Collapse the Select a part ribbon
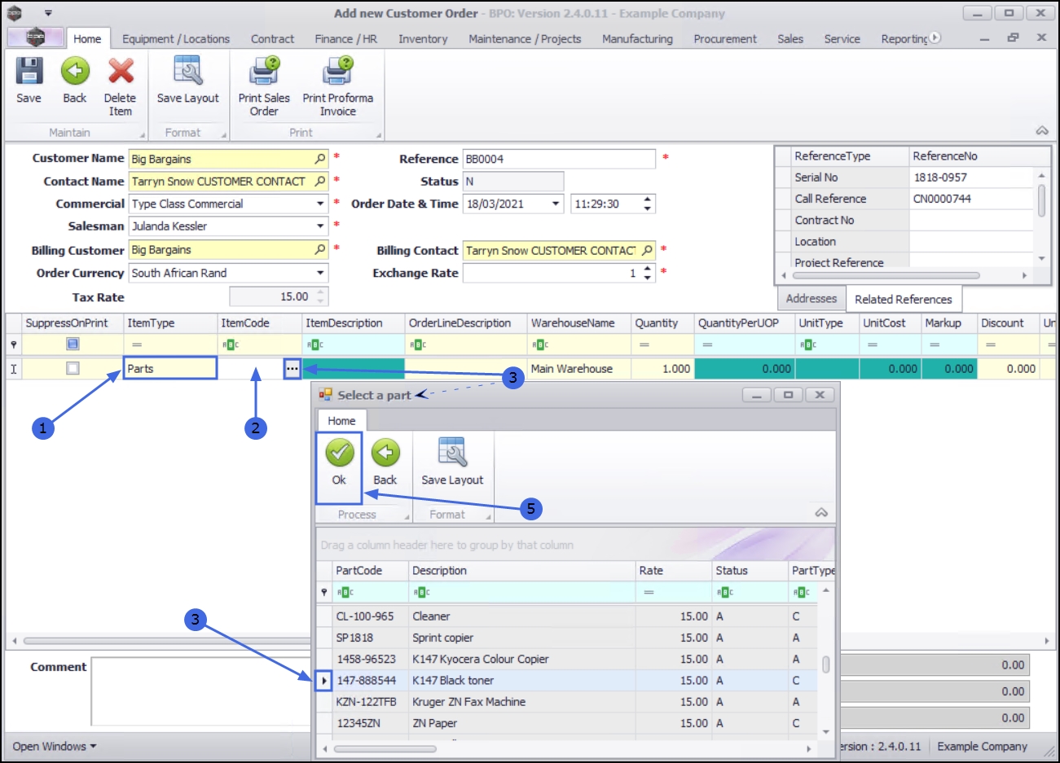 click(x=821, y=512)
